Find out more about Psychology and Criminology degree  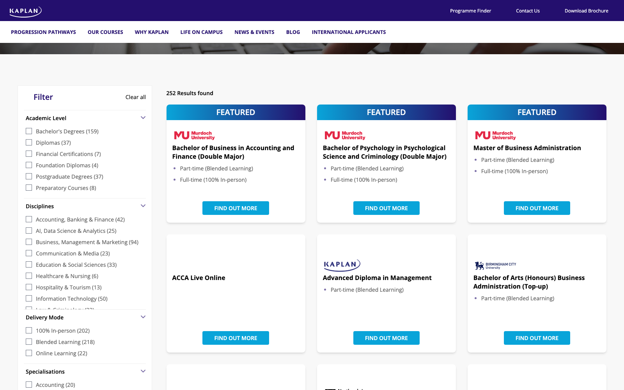[386, 208]
